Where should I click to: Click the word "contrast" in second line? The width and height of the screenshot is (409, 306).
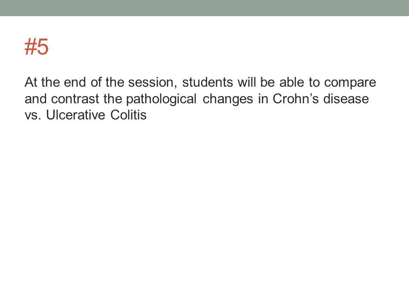pos(75,99)
